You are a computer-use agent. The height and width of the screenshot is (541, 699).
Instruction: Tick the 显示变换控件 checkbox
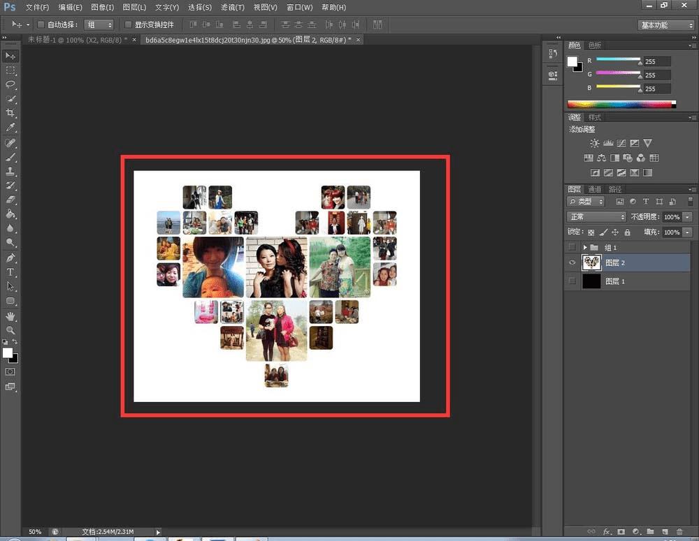click(128, 24)
